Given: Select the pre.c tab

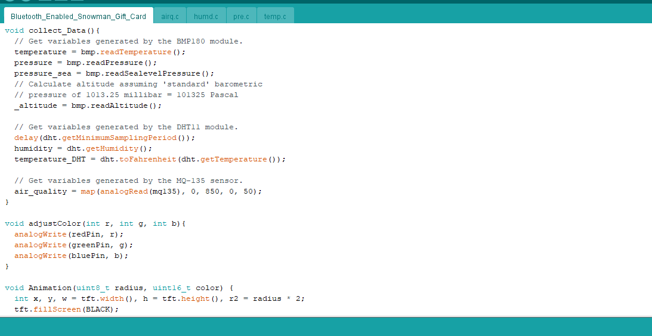Looking at the screenshot, I should coord(241,16).
